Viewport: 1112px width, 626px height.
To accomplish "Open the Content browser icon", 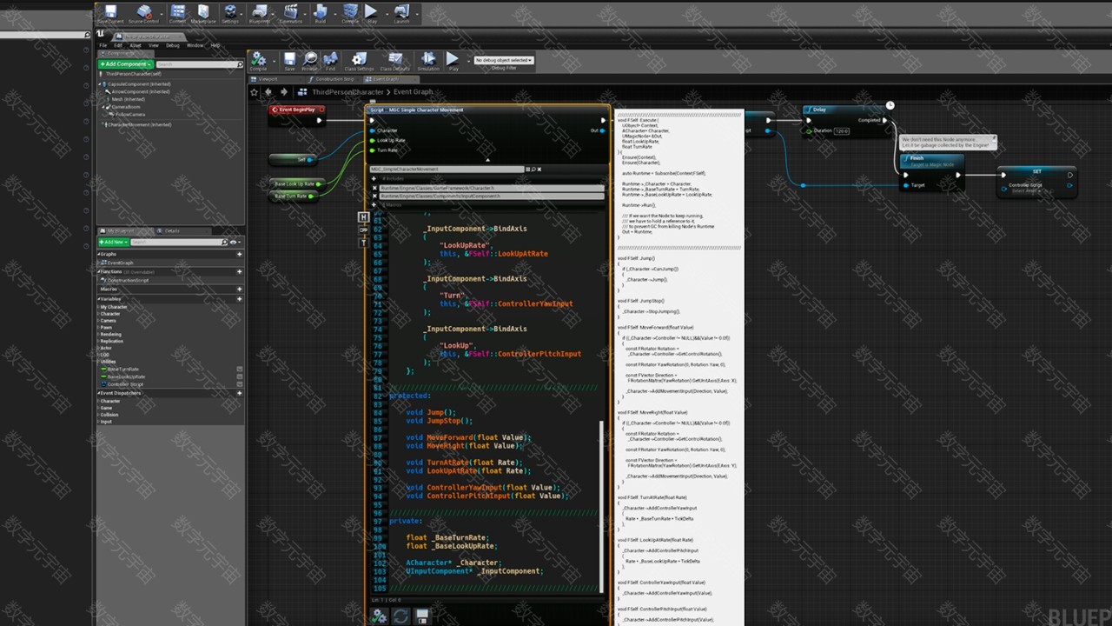I will tap(177, 13).
